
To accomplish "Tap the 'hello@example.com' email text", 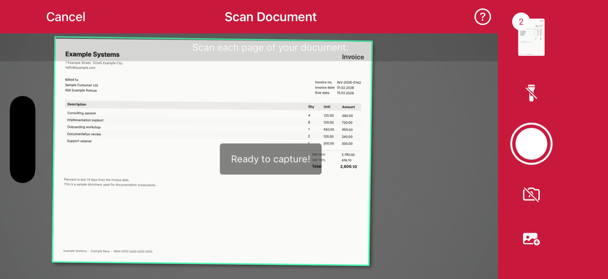I will [80, 68].
